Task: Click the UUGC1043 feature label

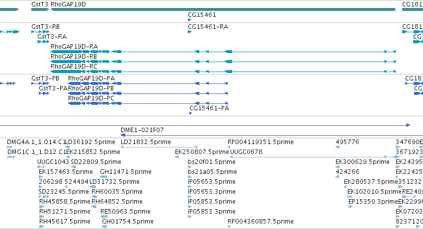Action: pos(53,162)
